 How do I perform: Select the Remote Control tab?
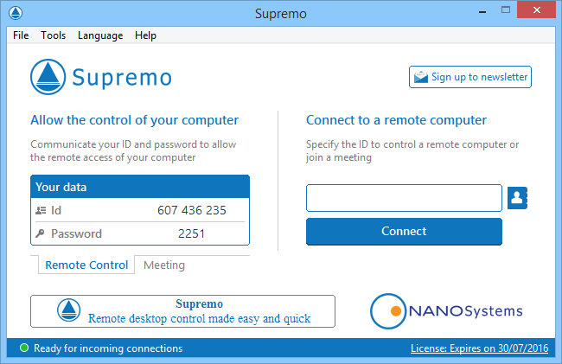click(86, 265)
